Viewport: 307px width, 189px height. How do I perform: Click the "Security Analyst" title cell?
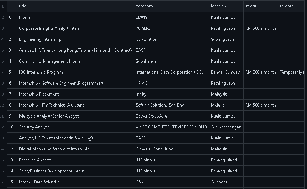coord(34,127)
